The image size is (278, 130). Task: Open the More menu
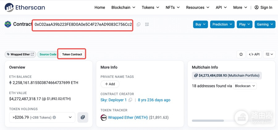(240, 7)
